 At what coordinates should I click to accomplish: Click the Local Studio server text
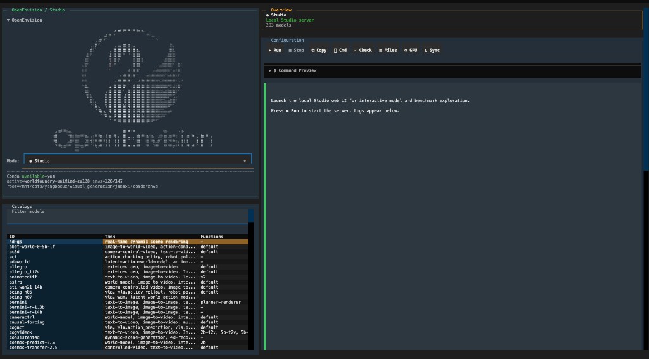[290, 20]
